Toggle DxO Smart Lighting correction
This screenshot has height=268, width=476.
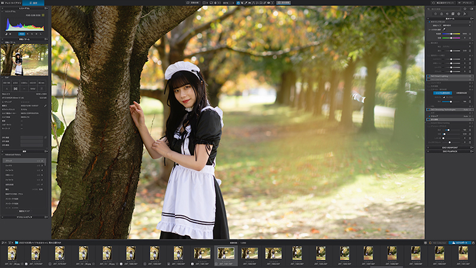(429, 76)
